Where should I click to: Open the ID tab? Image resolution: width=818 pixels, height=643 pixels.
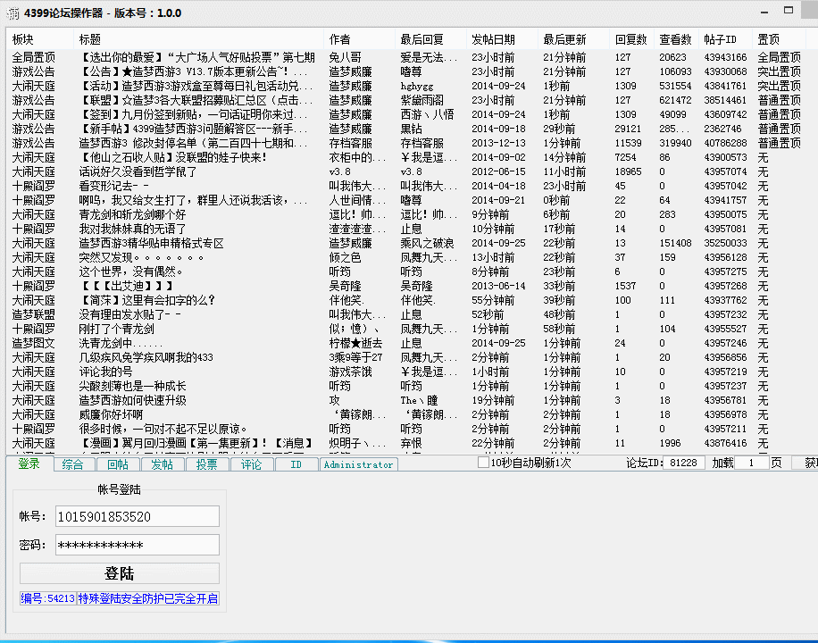tap(296, 464)
